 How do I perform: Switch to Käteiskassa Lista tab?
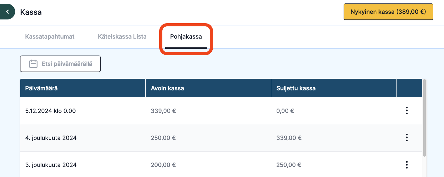pos(122,36)
